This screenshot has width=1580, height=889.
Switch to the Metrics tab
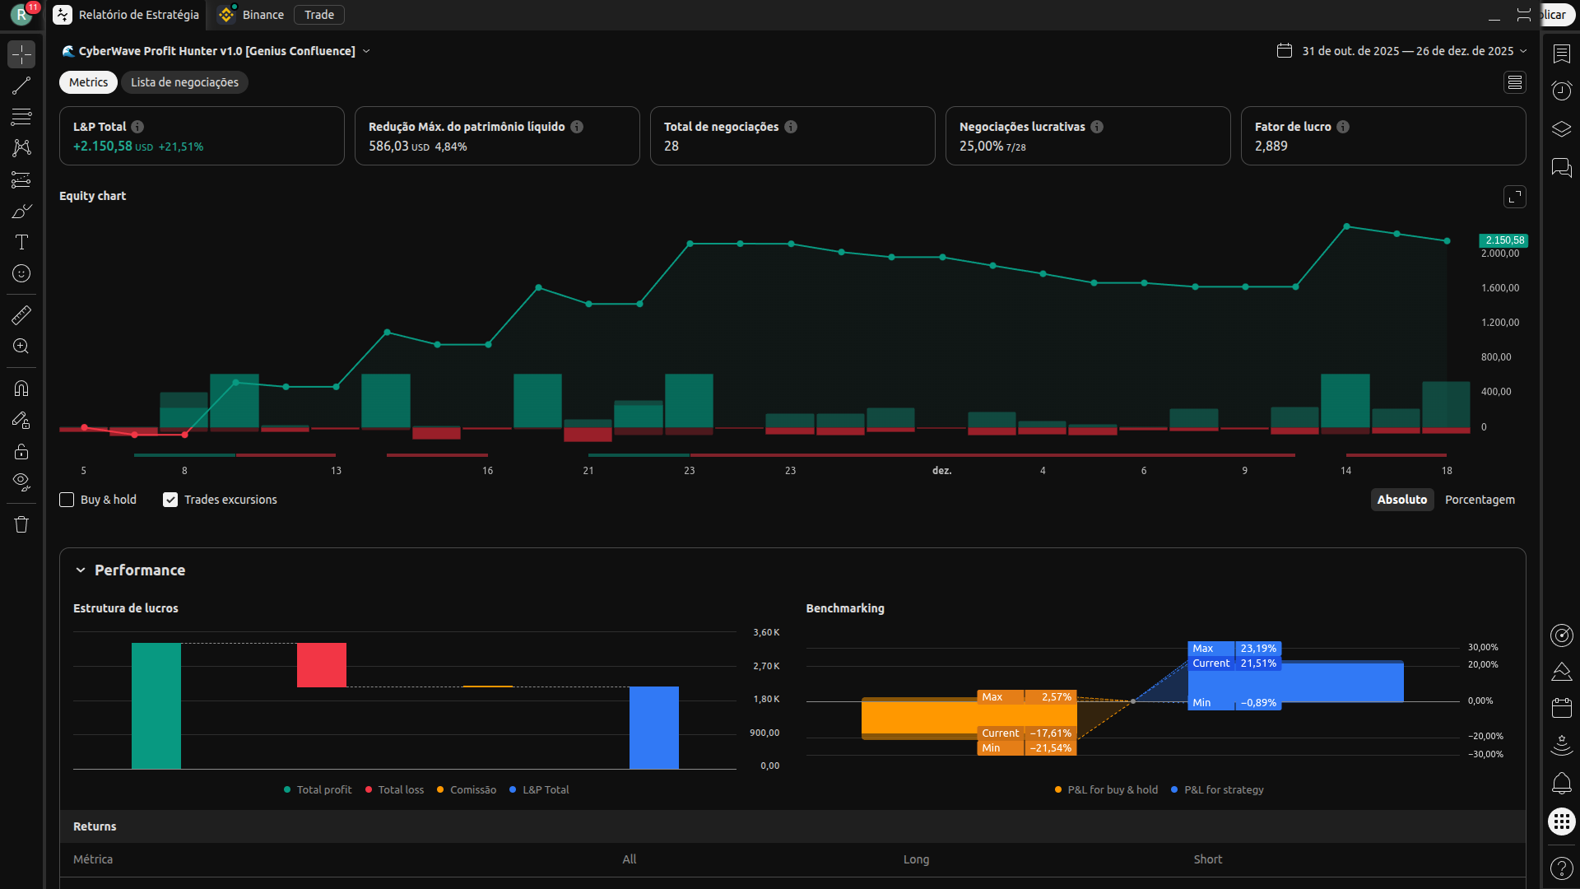tap(88, 82)
